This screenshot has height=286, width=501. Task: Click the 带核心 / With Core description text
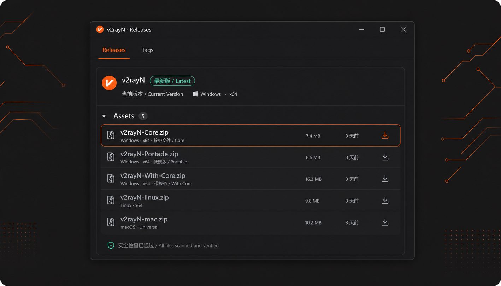[173, 183]
